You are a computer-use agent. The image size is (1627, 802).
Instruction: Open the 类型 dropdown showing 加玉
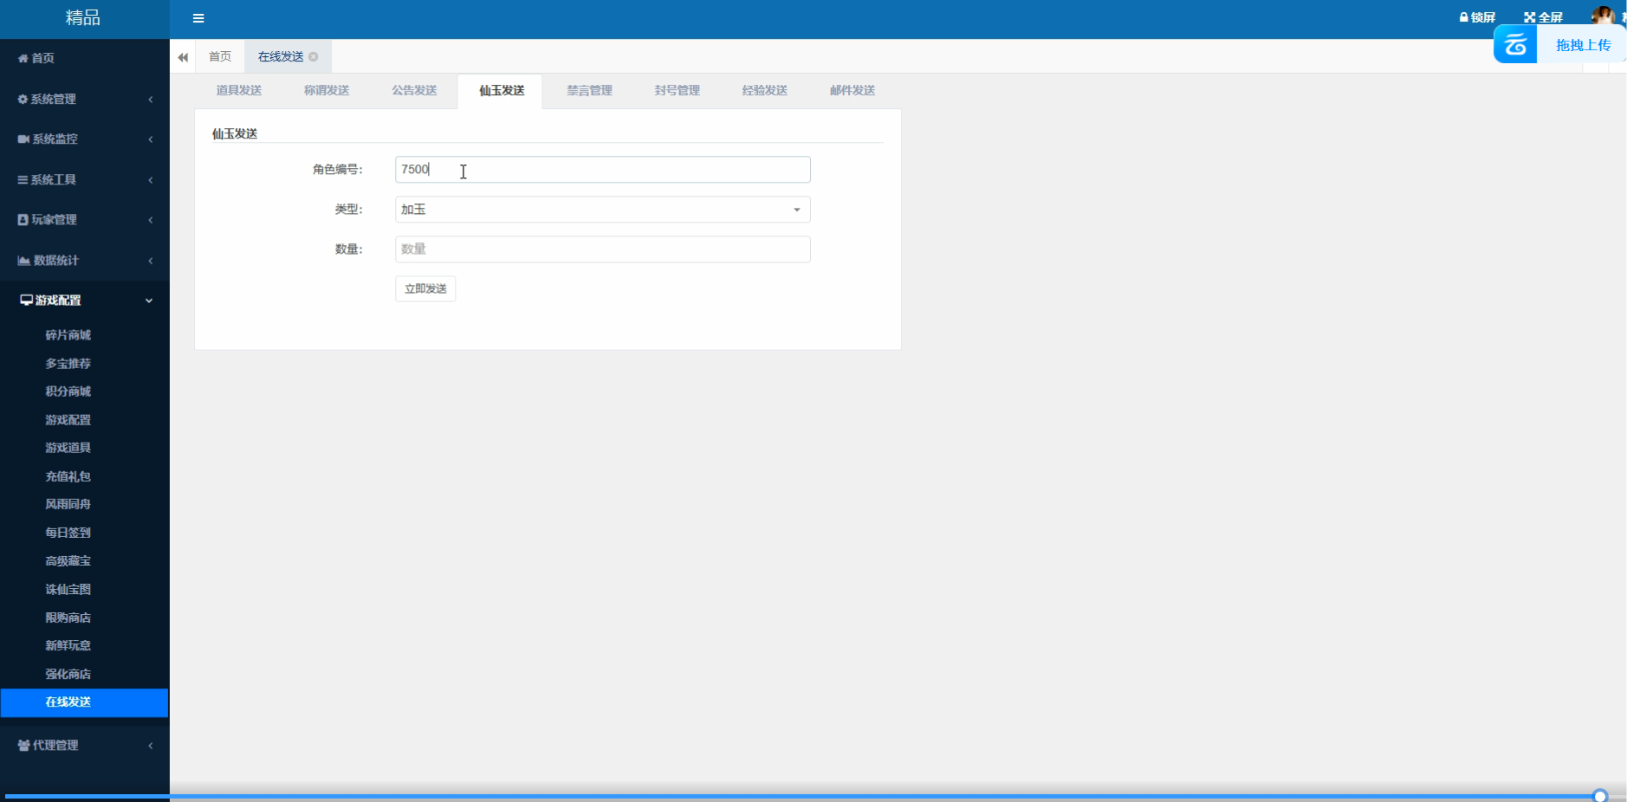tap(602, 210)
